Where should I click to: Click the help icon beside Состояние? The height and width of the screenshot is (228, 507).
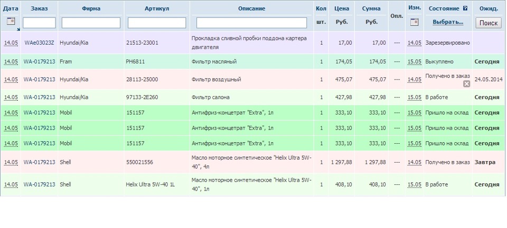pyautogui.click(x=465, y=8)
